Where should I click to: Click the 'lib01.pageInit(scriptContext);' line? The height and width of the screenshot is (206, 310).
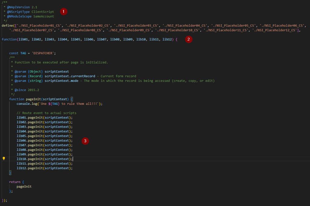click(45, 117)
